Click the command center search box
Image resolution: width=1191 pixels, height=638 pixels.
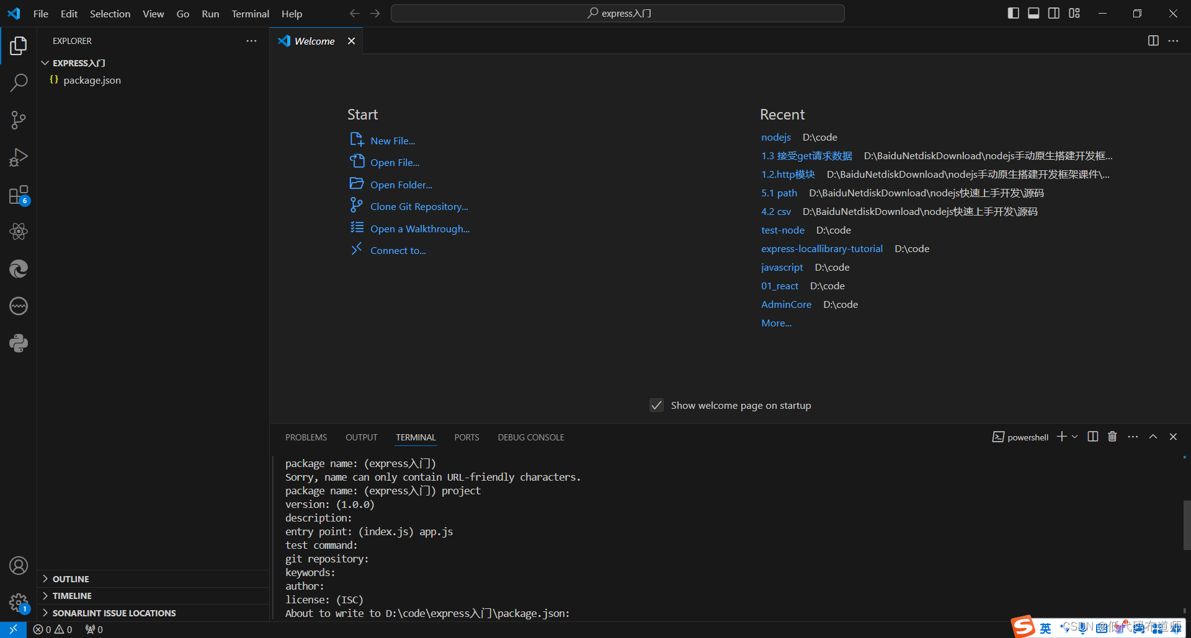[x=618, y=13]
